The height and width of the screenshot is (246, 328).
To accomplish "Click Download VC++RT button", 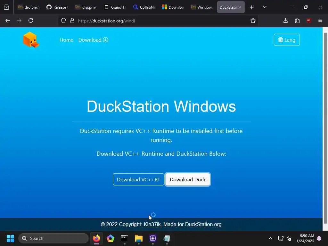I will pos(138,179).
